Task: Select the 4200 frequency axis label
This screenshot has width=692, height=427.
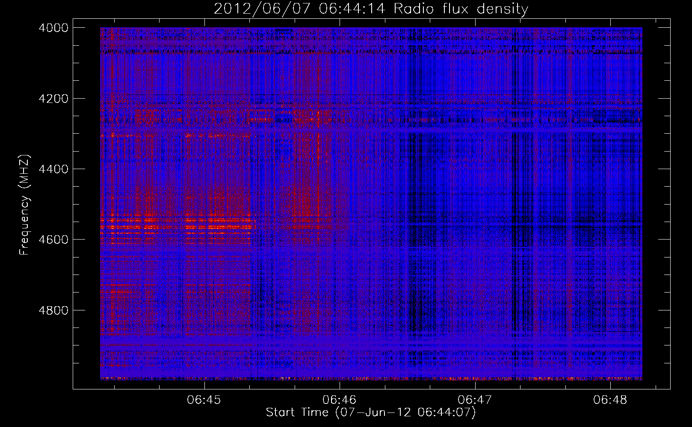Action: click(53, 99)
